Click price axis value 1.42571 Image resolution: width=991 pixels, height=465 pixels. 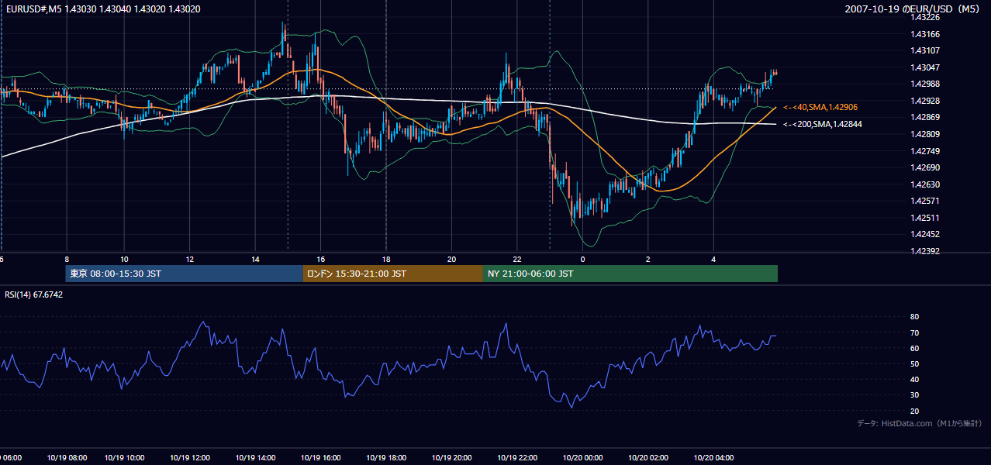925,201
